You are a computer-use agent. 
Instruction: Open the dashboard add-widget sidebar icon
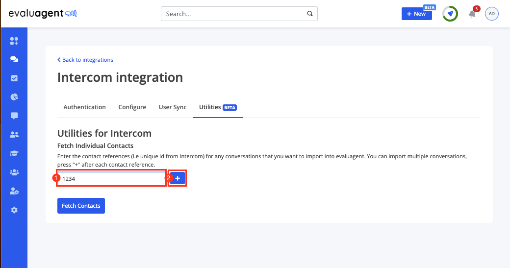pyautogui.click(x=14, y=41)
